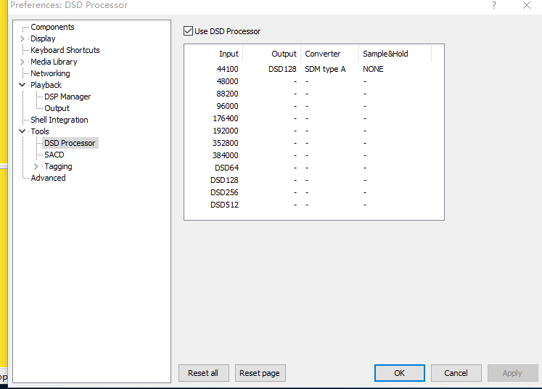Click the help question mark in title bar

[x=494, y=5]
